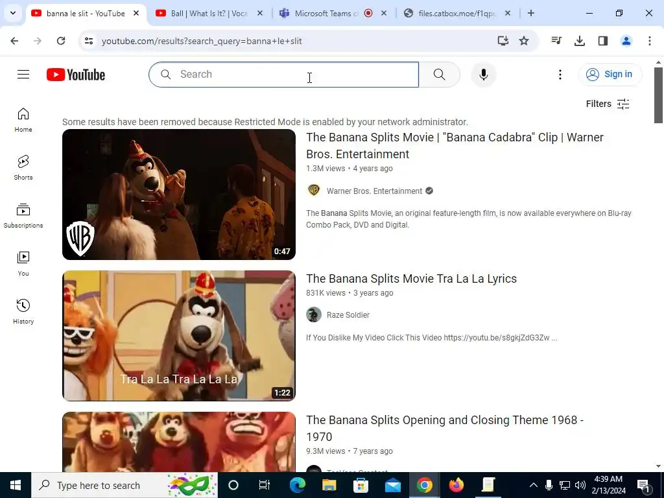Open a new browser tab

click(x=531, y=13)
